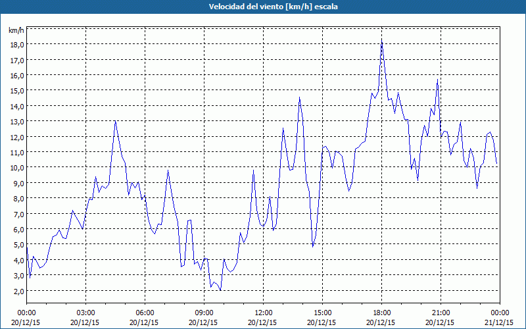Select the 17,0 y-axis value
This screenshot has height=329, width=526.
(x=18, y=61)
